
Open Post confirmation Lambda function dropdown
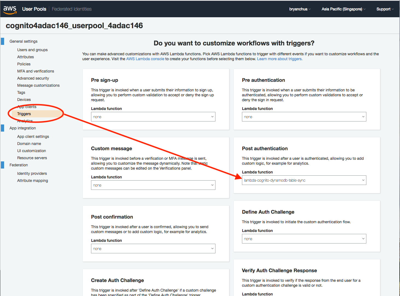(x=153, y=249)
